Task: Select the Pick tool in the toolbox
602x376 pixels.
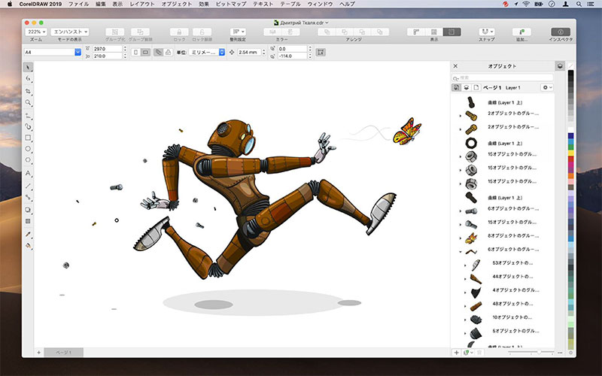Action: (x=28, y=68)
